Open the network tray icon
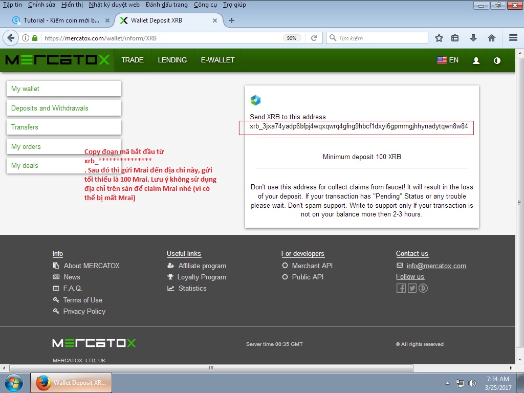This screenshot has height=393, width=524. click(x=460, y=383)
